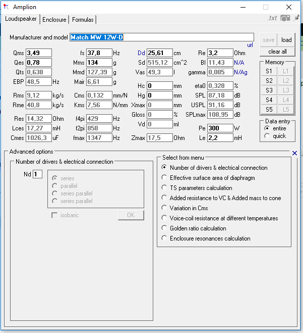The width and height of the screenshot is (303, 333).
Task: Select Enclosure resonances calculation option
Action: pyautogui.click(x=206, y=239)
